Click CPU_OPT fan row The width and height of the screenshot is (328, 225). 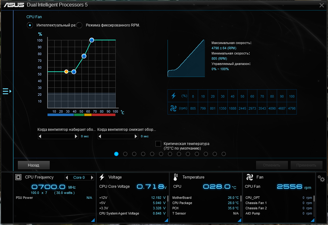tap(279, 198)
